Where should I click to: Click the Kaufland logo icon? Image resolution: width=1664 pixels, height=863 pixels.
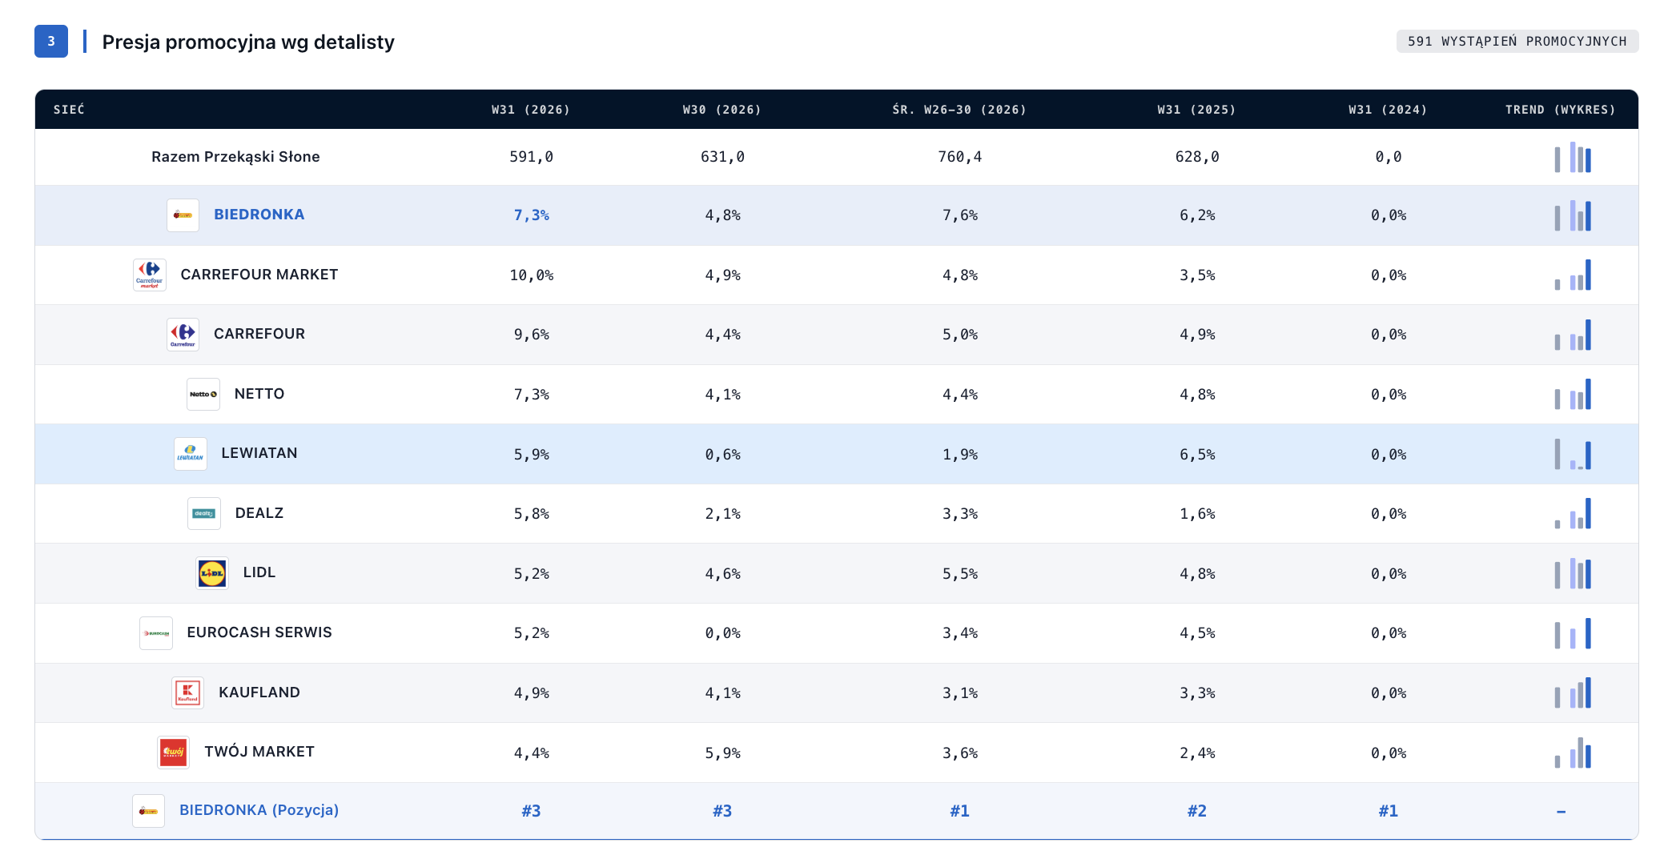187,692
